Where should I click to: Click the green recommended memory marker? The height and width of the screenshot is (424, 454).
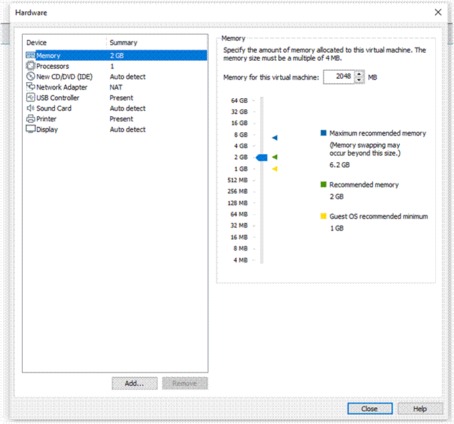coord(275,157)
